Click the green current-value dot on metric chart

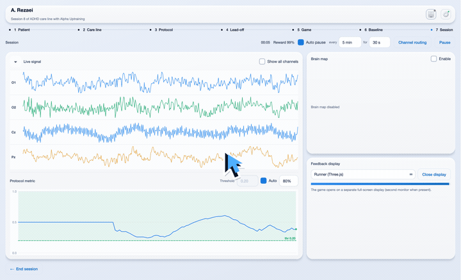pos(296,229)
